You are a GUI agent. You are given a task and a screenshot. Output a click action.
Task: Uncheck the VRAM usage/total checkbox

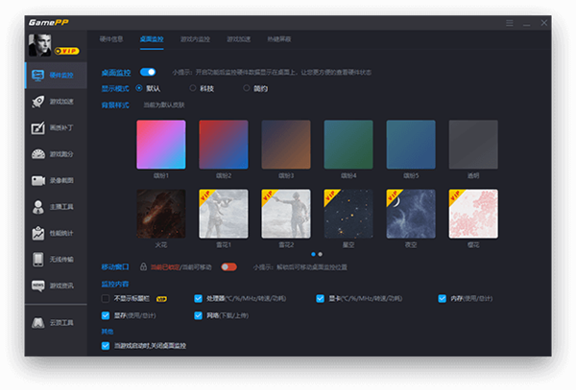(x=106, y=315)
